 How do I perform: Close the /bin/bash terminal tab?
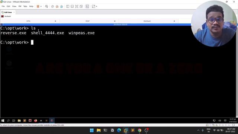(174, 21)
